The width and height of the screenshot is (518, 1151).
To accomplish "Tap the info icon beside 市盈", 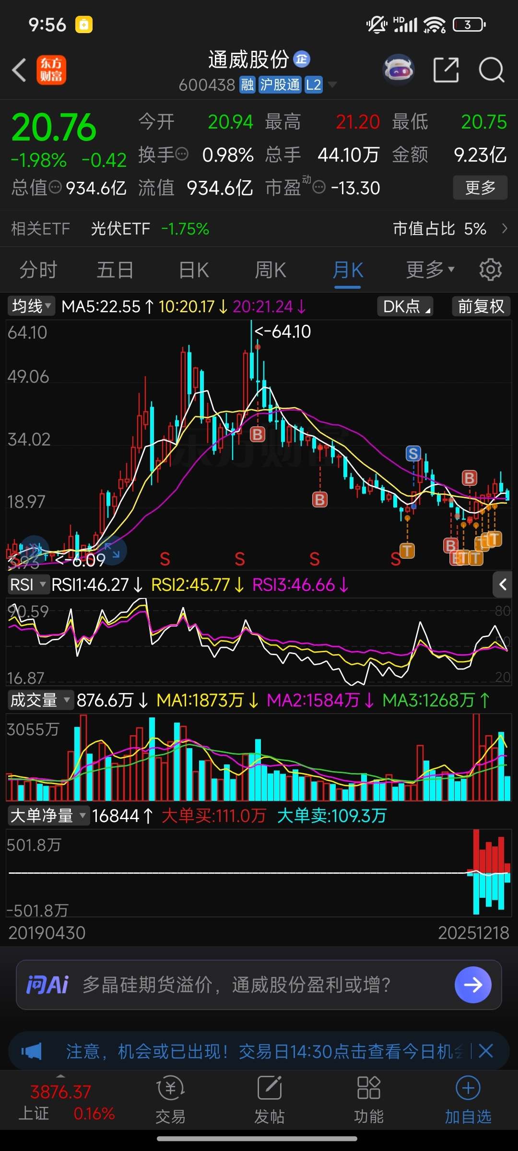I will 319,187.
